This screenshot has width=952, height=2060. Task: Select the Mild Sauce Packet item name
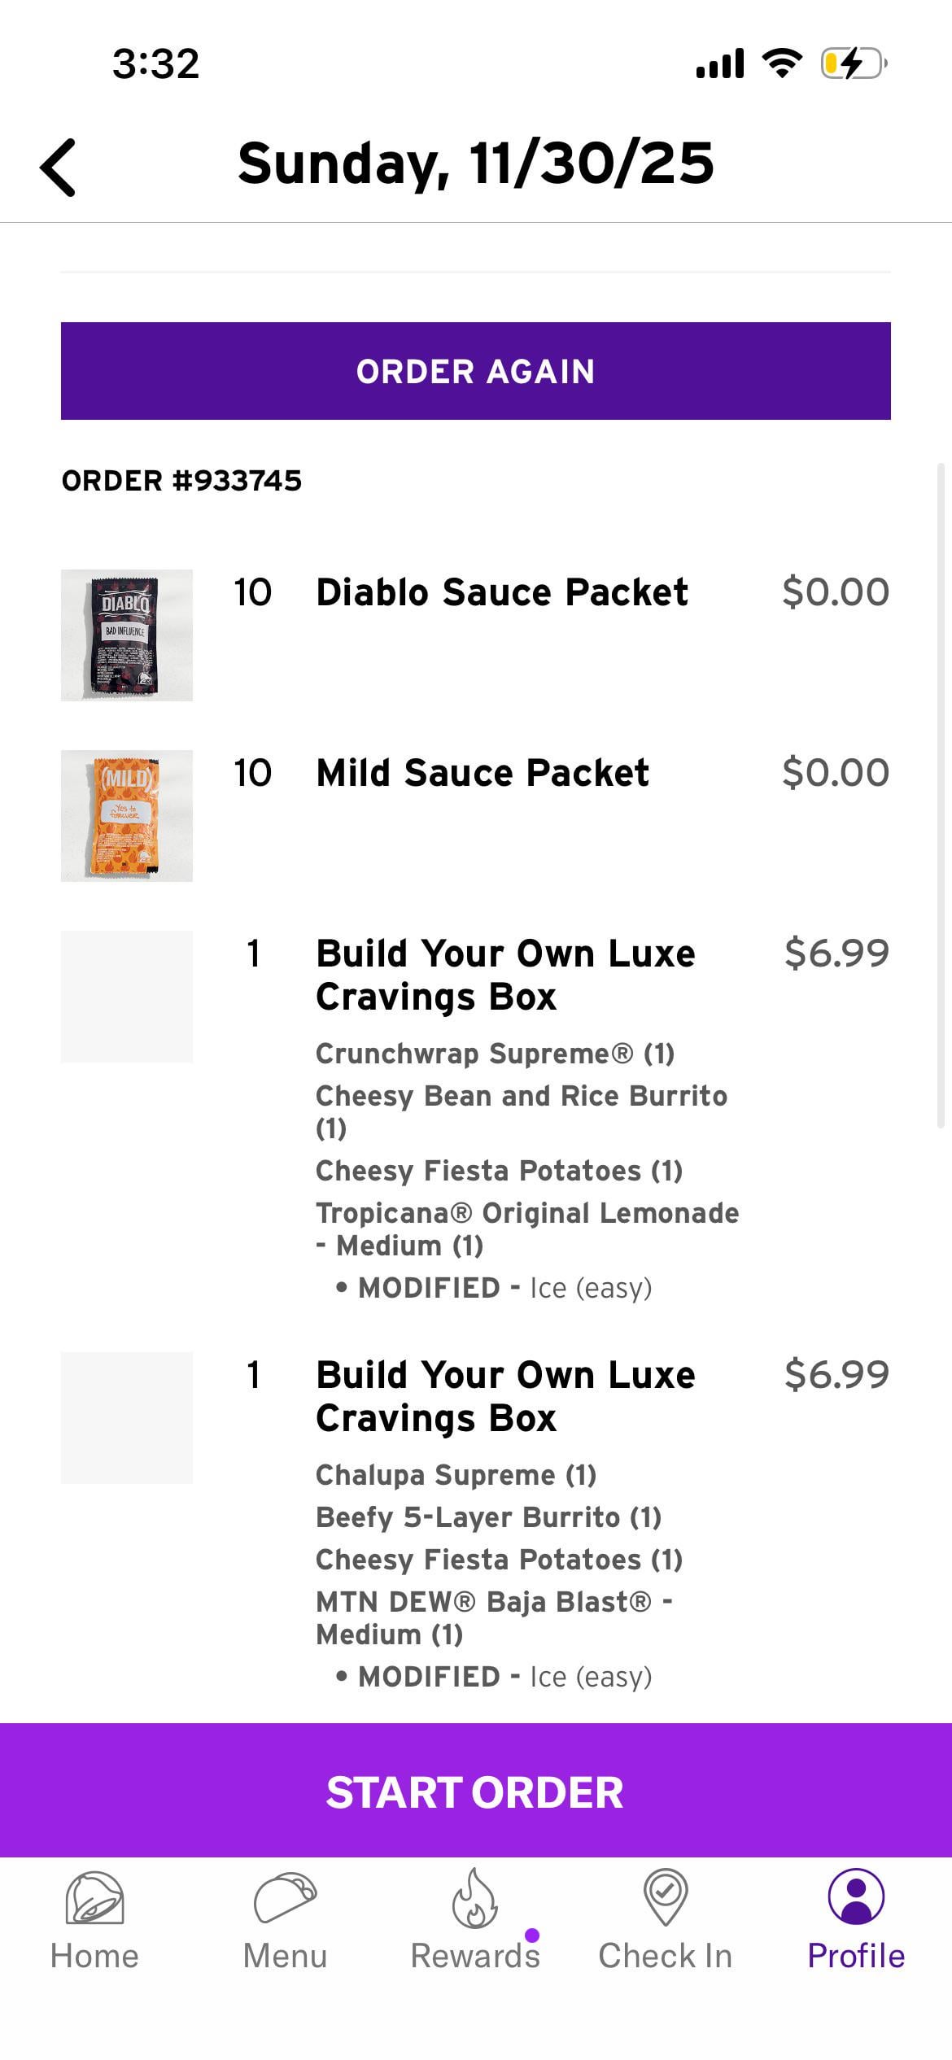click(x=483, y=773)
